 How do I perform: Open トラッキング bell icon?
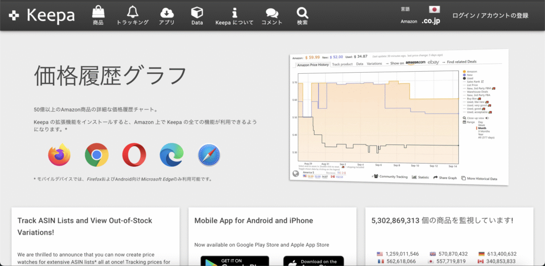point(133,16)
